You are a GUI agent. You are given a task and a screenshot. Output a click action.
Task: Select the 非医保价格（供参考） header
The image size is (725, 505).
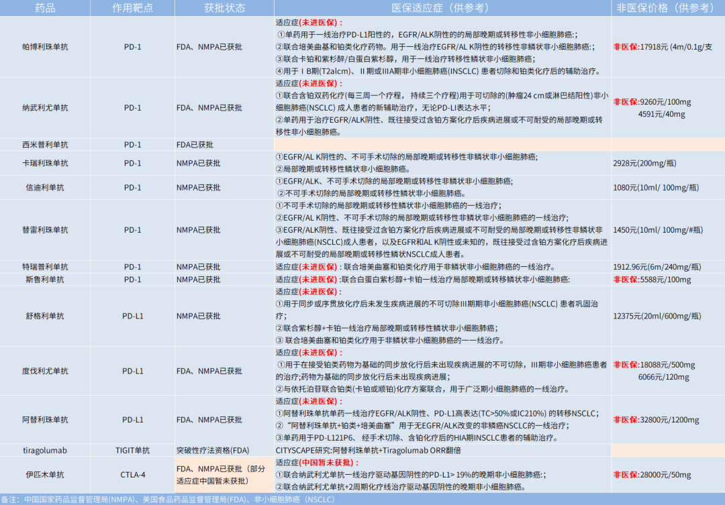coord(668,8)
